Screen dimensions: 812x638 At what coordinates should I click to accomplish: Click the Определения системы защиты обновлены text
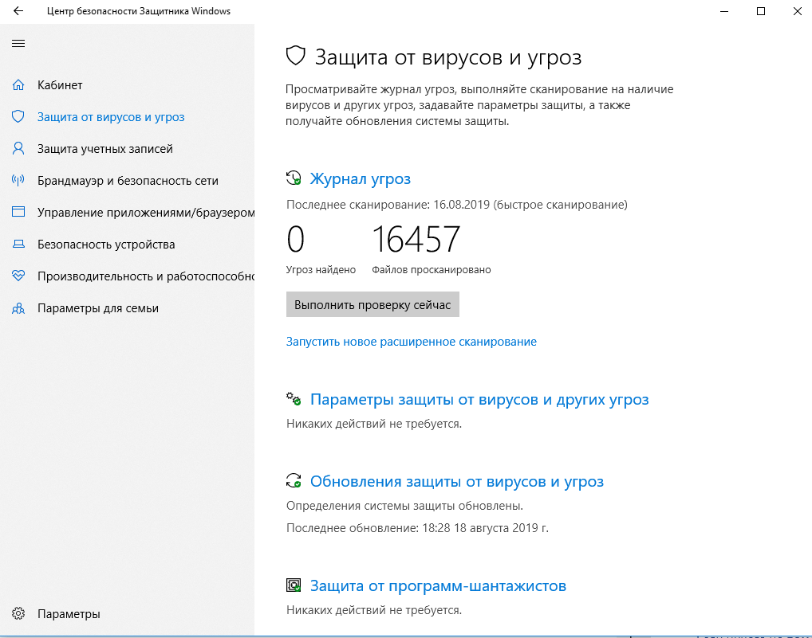pyautogui.click(x=404, y=506)
